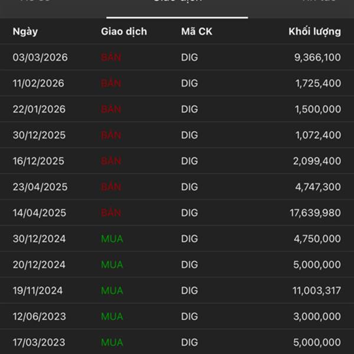Click the Ngày column header
The width and height of the screenshot is (354, 354).
pos(25,31)
